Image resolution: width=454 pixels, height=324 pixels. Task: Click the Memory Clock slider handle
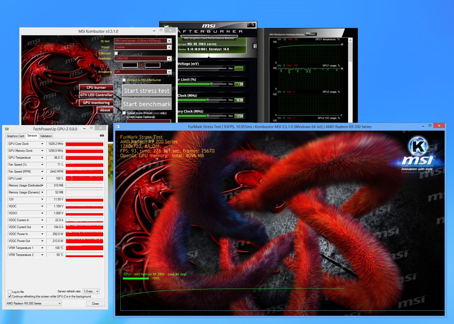click(208, 116)
